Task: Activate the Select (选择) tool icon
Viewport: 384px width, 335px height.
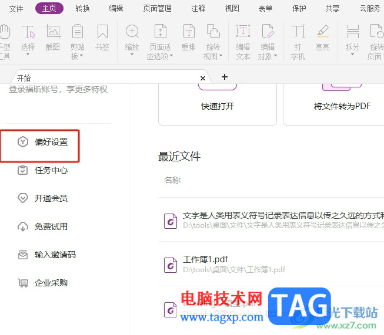Action: pos(28,31)
